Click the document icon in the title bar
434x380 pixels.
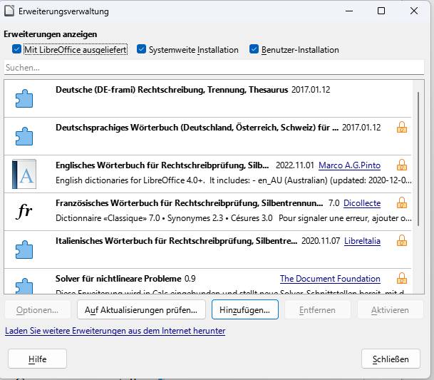(x=9, y=11)
